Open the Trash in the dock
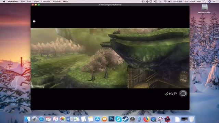 pos(192,119)
